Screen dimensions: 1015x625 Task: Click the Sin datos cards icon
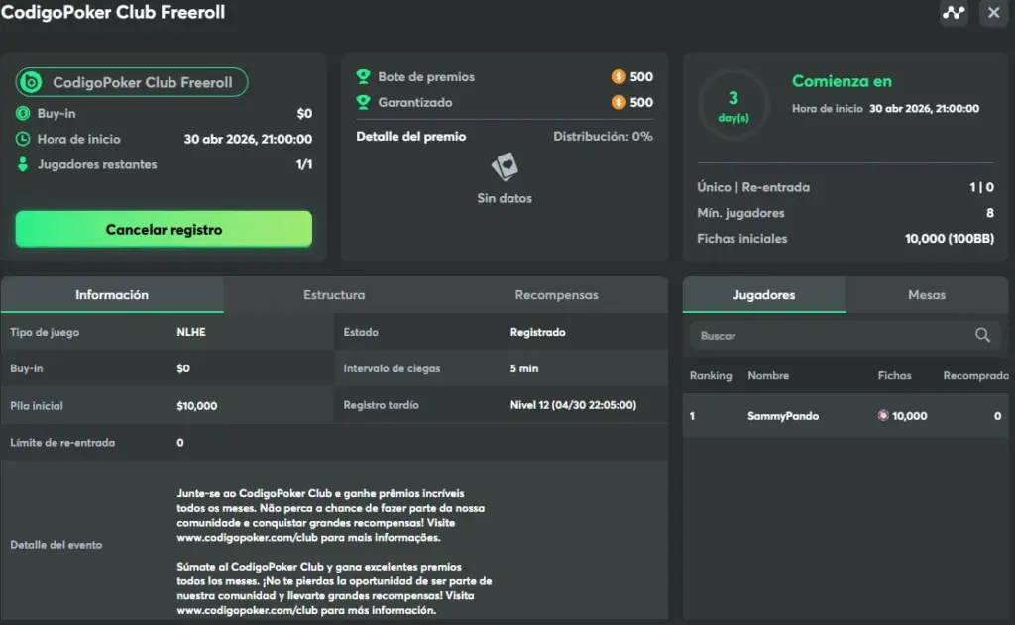point(505,167)
